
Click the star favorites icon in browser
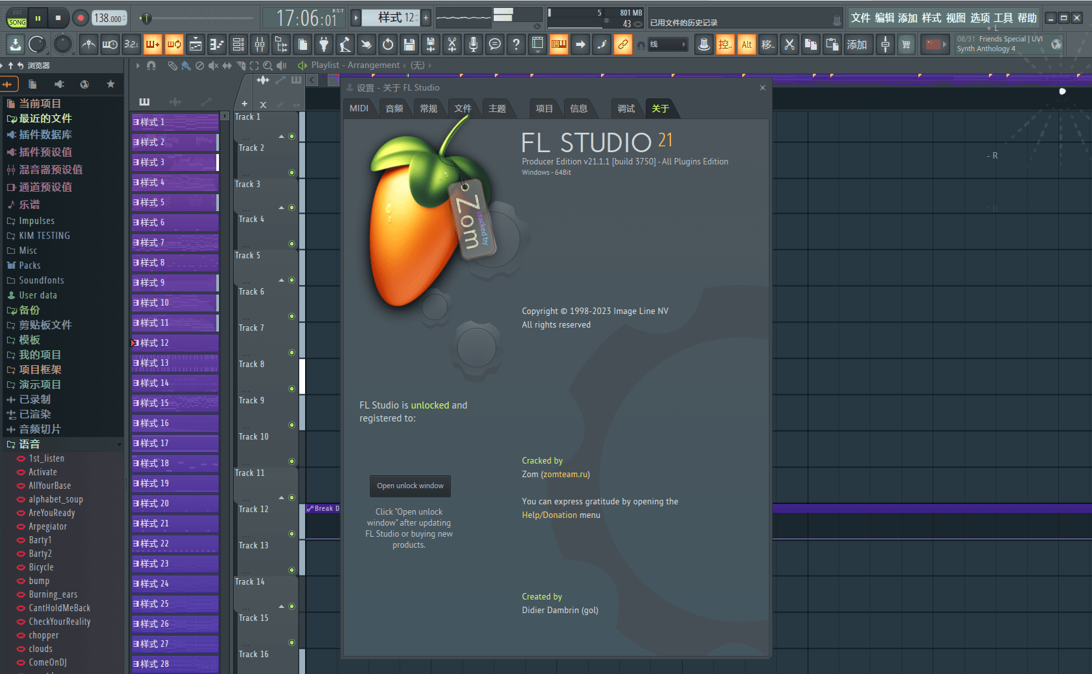click(x=111, y=84)
